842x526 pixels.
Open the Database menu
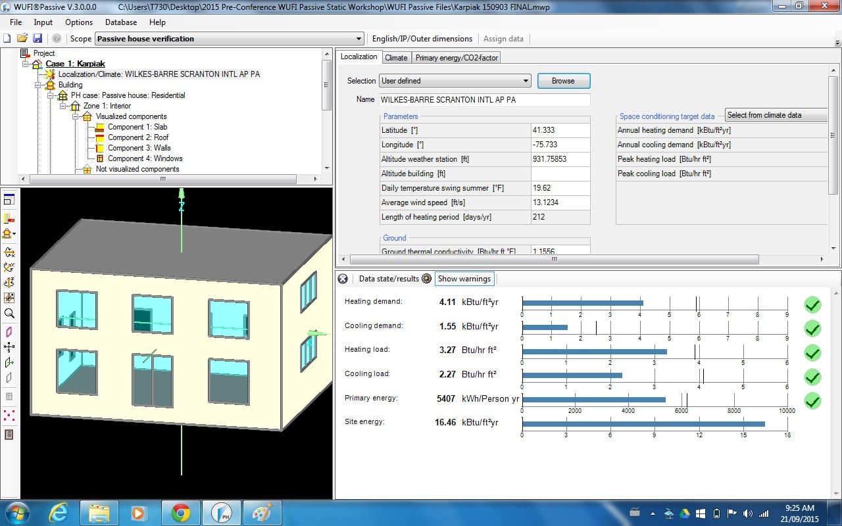pyautogui.click(x=121, y=22)
